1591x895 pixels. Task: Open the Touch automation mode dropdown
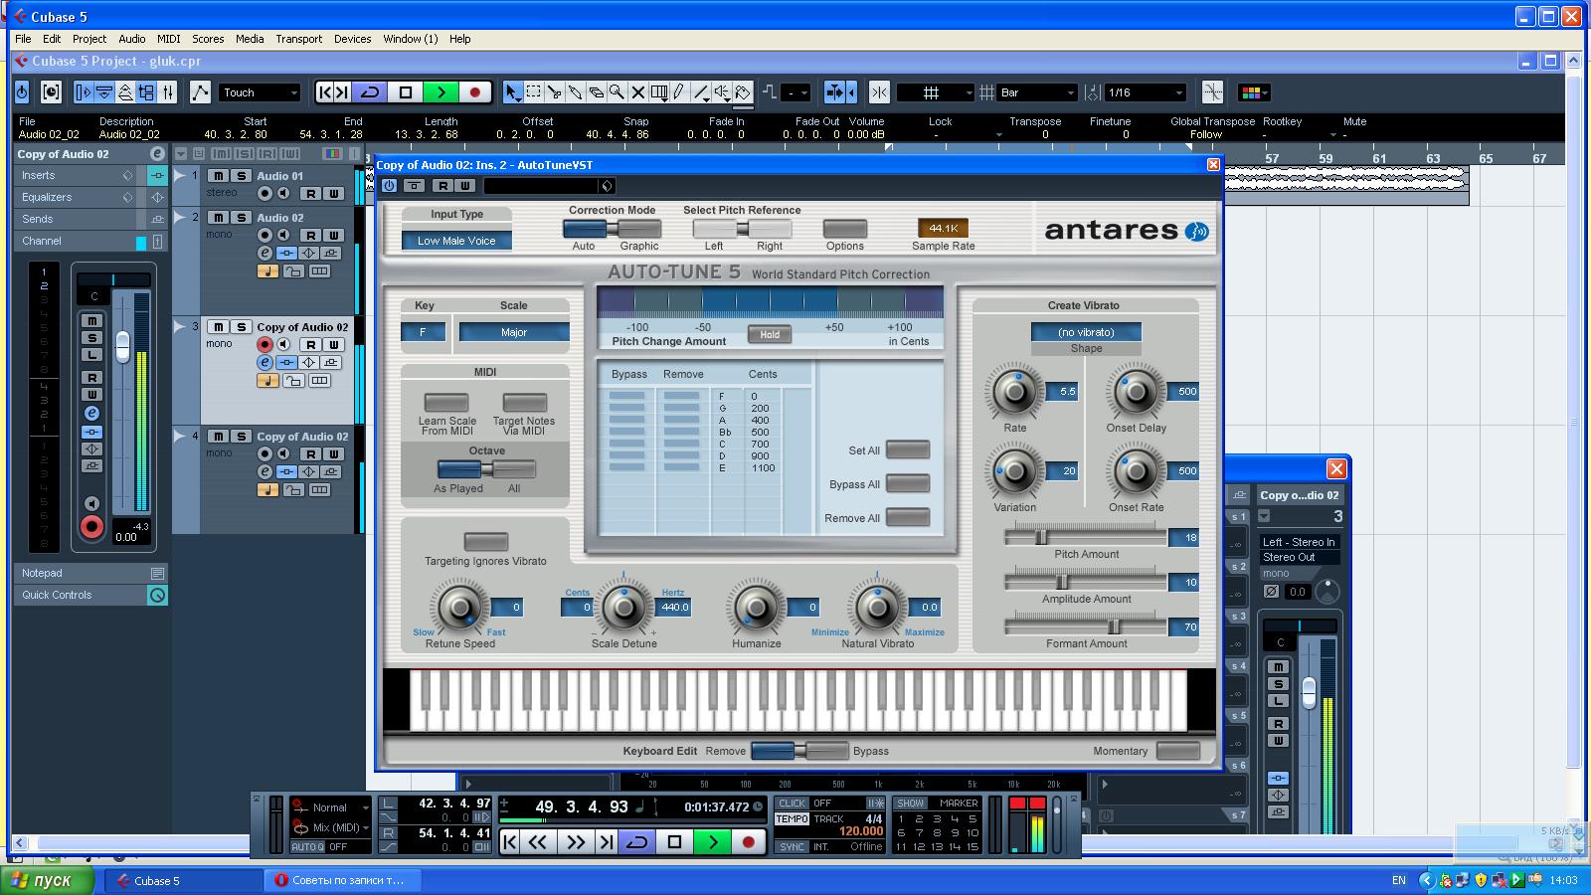tap(259, 92)
